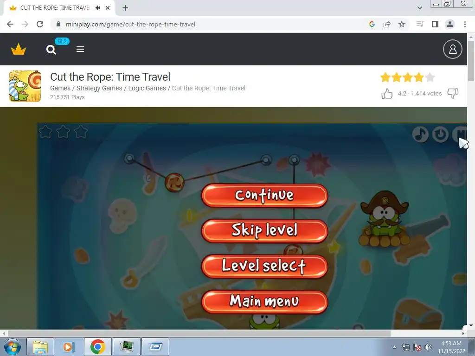Click the Skip level button
475x356 pixels.
pyautogui.click(x=264, y=231)
